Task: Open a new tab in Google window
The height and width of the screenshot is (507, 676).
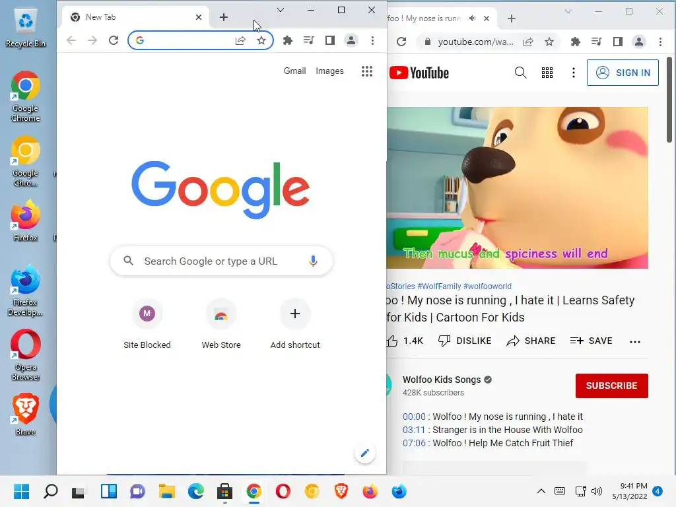Action: 223,17
